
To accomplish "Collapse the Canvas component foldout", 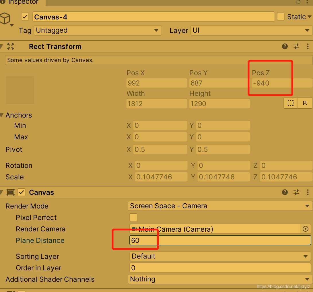I will point(2,192).
